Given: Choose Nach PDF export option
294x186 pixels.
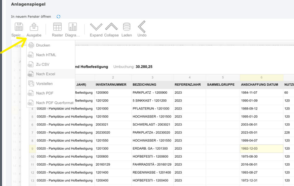Looking at the screenshot, I should [45, 93].
